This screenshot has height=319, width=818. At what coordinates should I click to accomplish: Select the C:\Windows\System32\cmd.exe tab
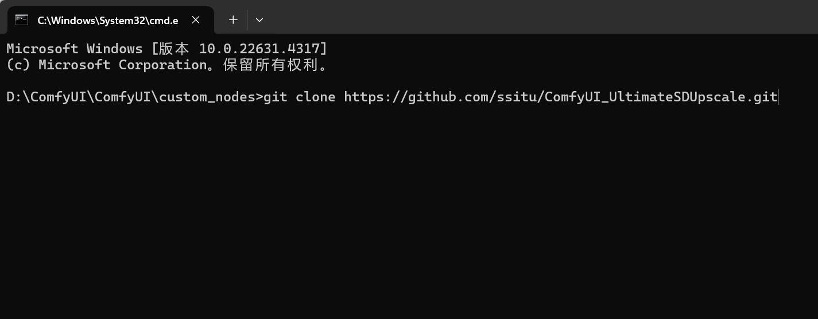click(107, 21)
